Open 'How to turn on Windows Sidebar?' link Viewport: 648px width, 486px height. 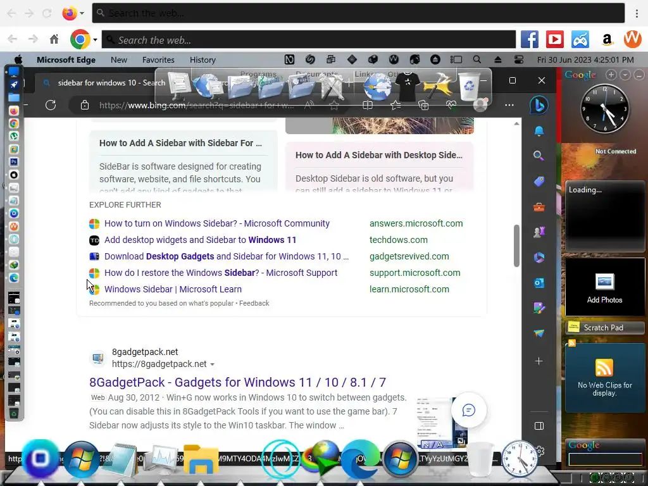click(x=217, y=223)
